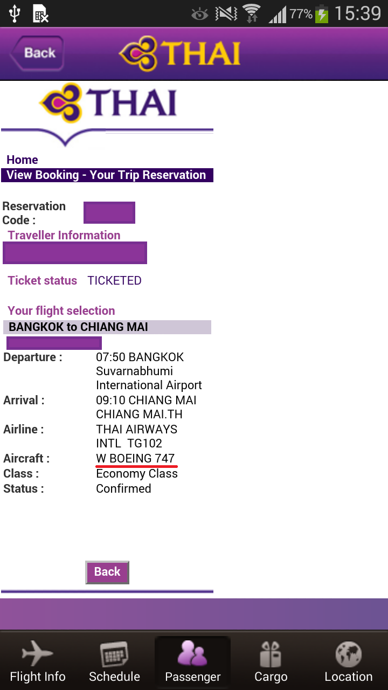Tap the large THAI logo on white page
Image resolution: width=388 pixels, height=690 pixels.
pyautogui.click(x=108, y=103)
